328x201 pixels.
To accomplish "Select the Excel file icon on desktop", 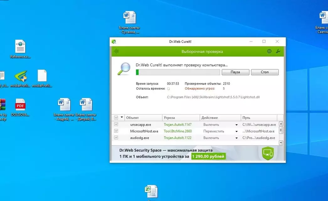I will [151, 192].
